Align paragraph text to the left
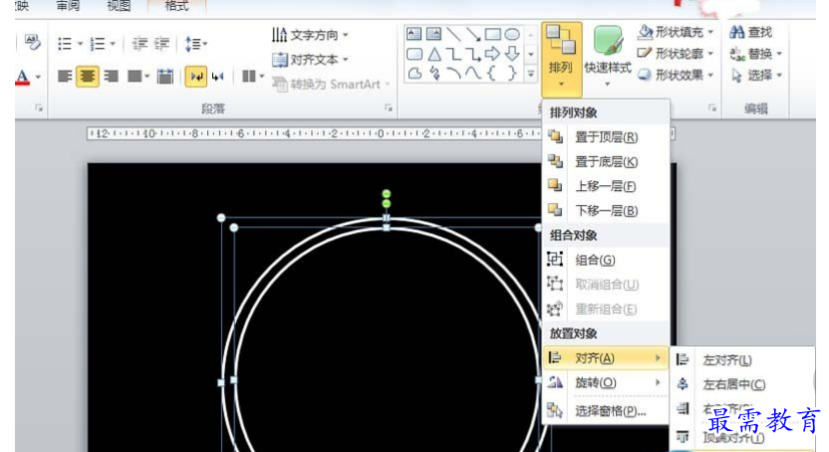Screen dimensions: 829x452 pyautogui.click(x=65, y=77)
